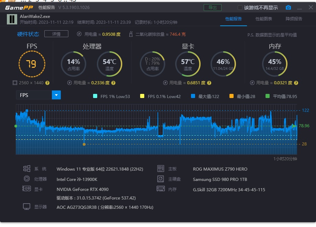The image size is (316, 227).
Task: Minimize the GamePP report window
Action: tap(300, 8)
